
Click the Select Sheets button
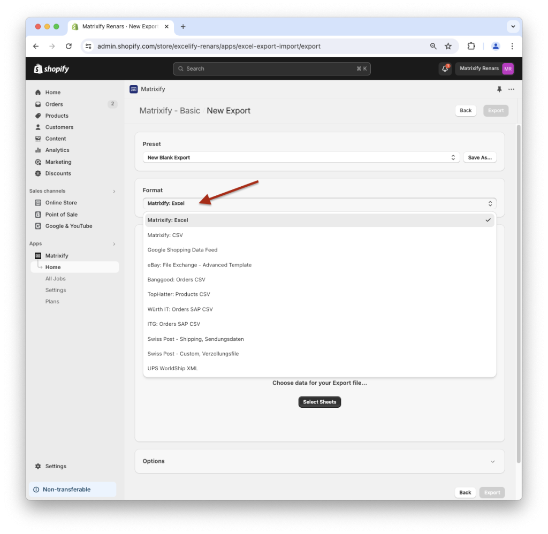click(319, 401)
